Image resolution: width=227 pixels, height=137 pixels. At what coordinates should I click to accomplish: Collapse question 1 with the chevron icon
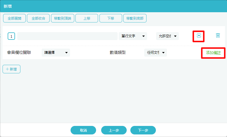(x=199, y=36)
